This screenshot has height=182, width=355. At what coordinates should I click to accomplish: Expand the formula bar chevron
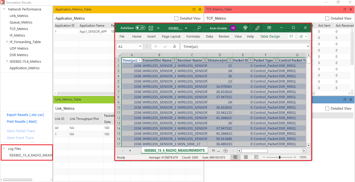[307, 46]
